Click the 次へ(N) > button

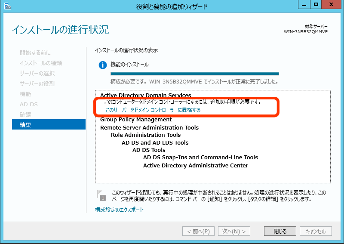[234, 231]
